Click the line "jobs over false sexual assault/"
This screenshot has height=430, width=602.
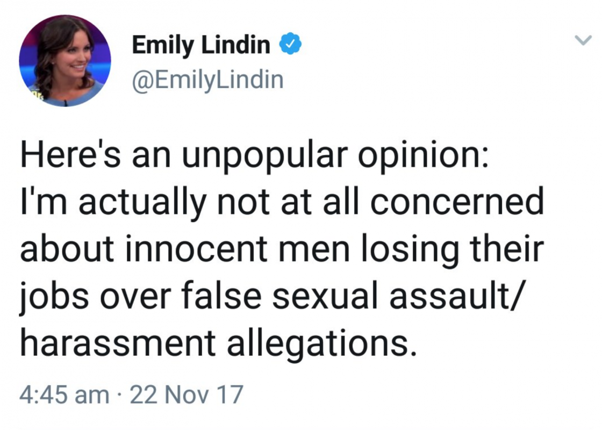270,297
